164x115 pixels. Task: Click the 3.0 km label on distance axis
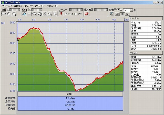click(66, 20)
